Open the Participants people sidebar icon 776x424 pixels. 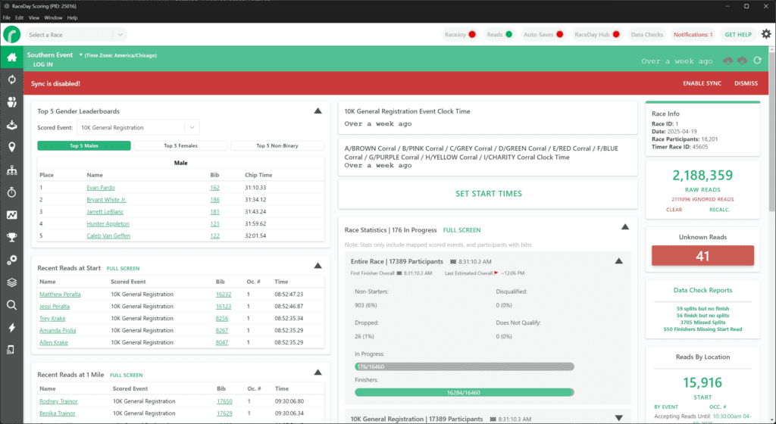(11, 101)
